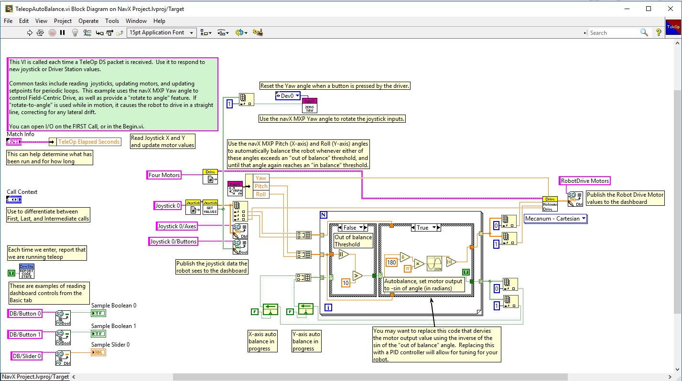Toggle the Pause button in toolbar
Viewport: 682px width, 381px height.
click(x=63, y=32)
